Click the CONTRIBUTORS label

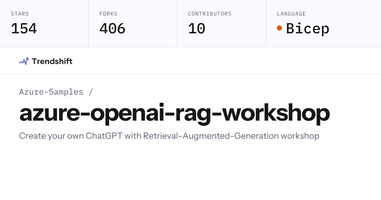[x=210, y=14]
